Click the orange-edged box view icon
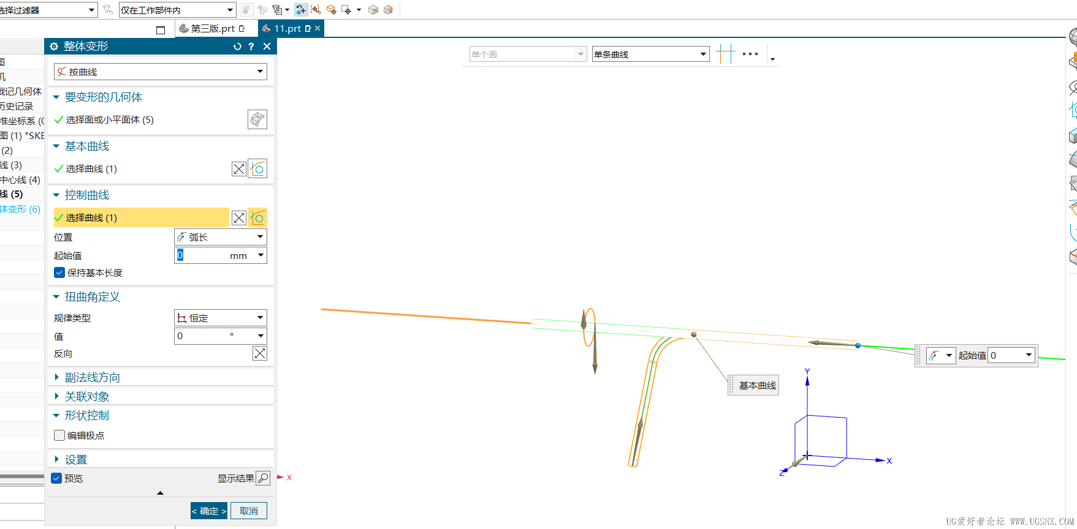The height and width of the screenshot is (529, 1077). click(388, 10)
